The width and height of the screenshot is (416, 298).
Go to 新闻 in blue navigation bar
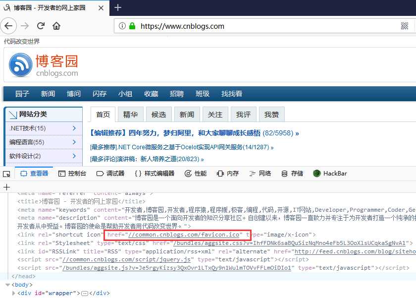48,94
